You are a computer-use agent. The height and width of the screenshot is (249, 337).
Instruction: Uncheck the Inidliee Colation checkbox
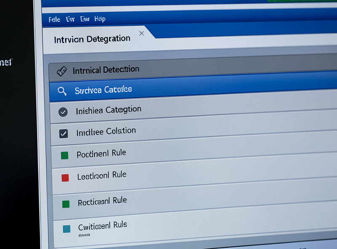[x=64, y=133]
